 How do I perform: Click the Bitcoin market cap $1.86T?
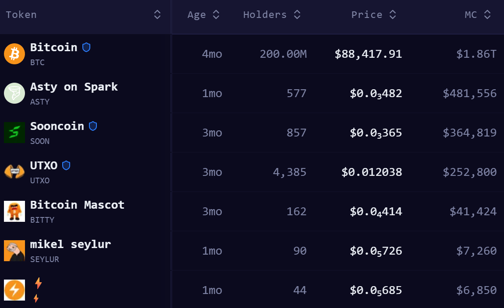pyautogui.click(x=476, y=54)
